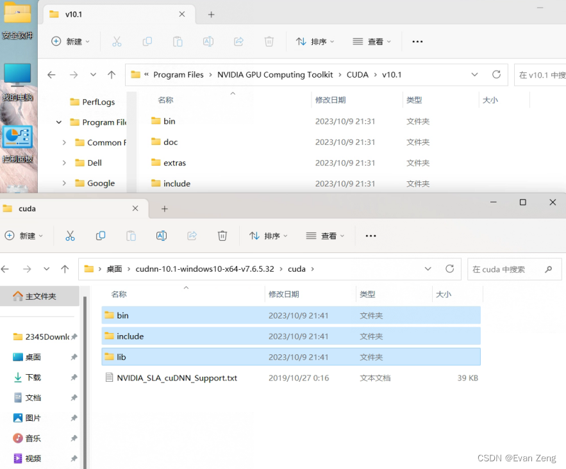Viewport: 566px width, 469px height.
Task: Select the 控制面板 desktop icon
Action: click(17, 144)
